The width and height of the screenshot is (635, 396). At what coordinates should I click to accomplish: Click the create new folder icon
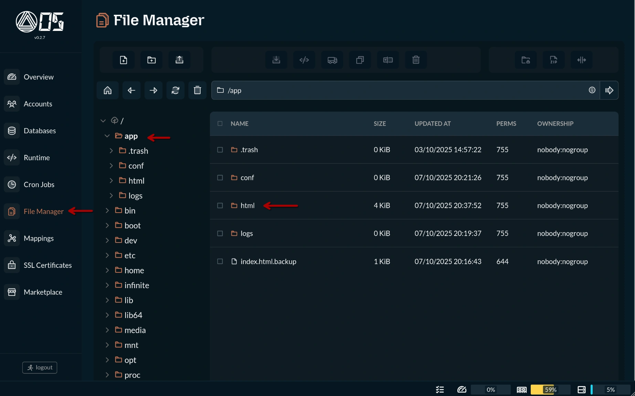coord(151,60)
